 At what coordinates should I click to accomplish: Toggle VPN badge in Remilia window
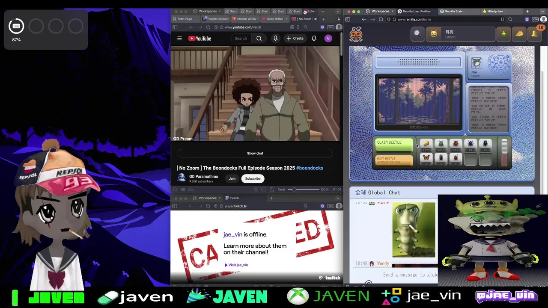[x=535, y=20]
